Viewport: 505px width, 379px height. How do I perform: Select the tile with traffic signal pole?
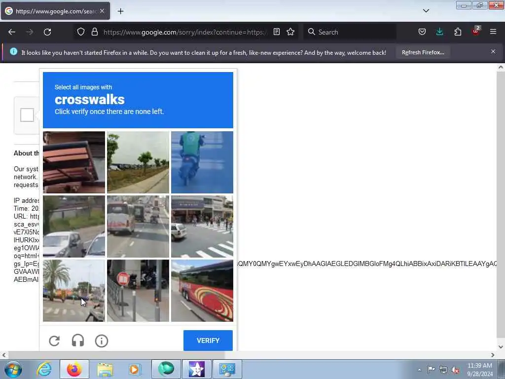(138, 290)
